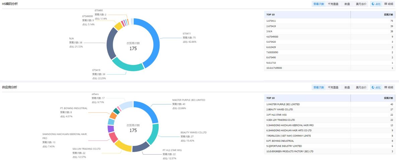Select 美元总价 tab in 供应商分析
The height and width of the screenshot is (162, 399).
point(361,87)
